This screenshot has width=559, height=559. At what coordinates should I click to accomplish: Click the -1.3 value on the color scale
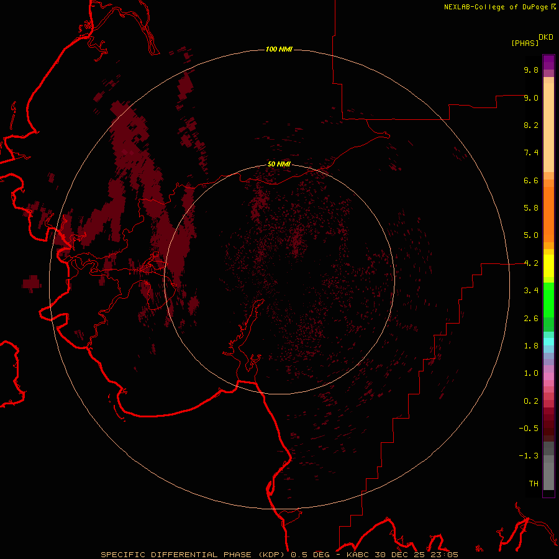coord(529,456)
